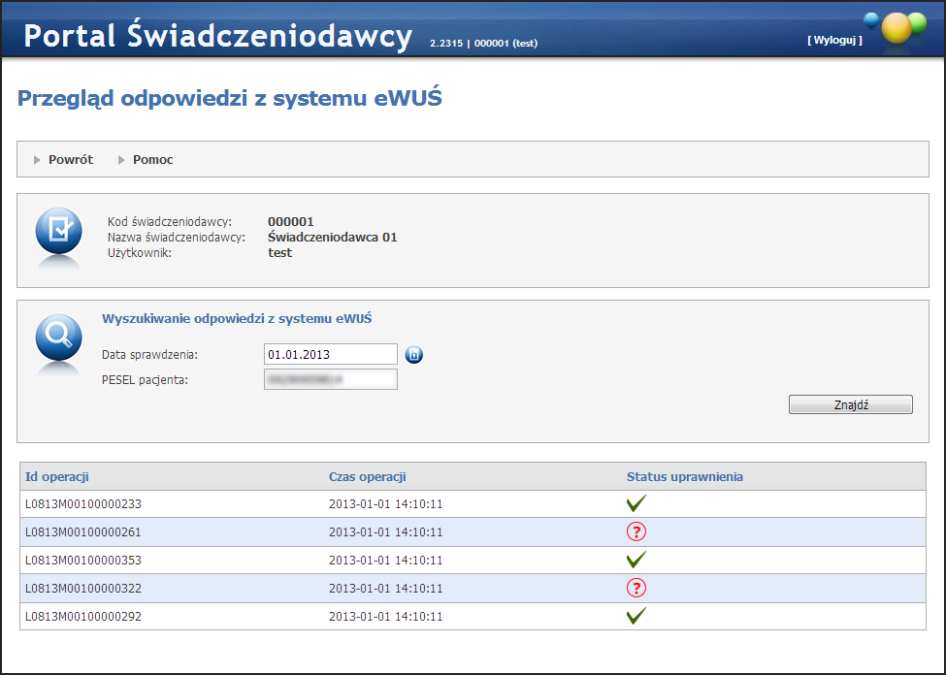This screenshot has height=675, width=946.
Task: Log out using the Wyloguj link
Action: 833,40
